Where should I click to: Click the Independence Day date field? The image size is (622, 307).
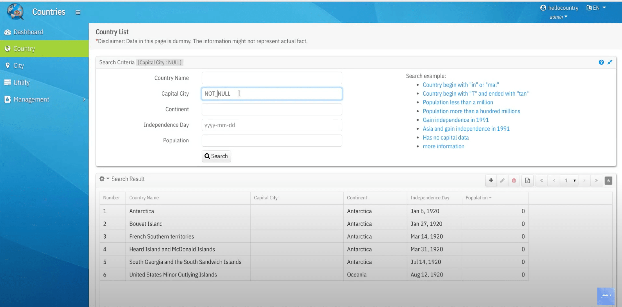[x=272, y=125]
